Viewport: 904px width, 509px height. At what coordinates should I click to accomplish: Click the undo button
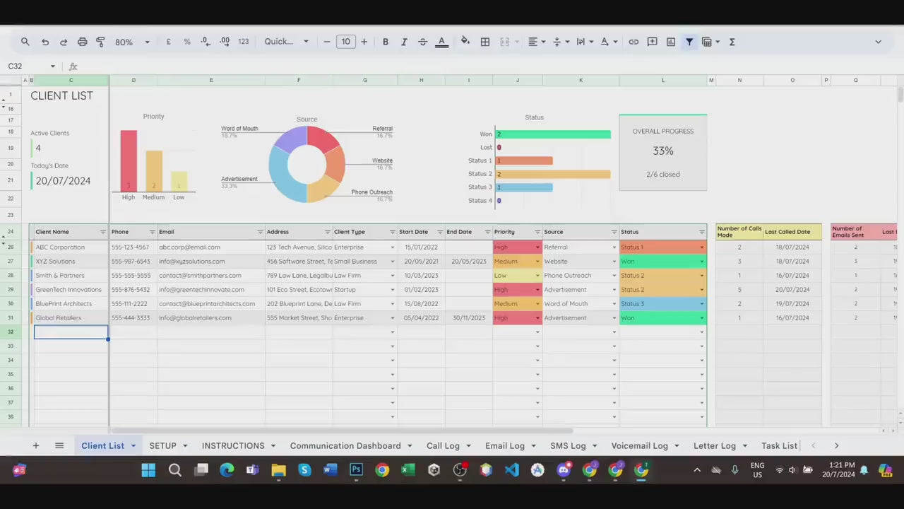click(45, 42)
